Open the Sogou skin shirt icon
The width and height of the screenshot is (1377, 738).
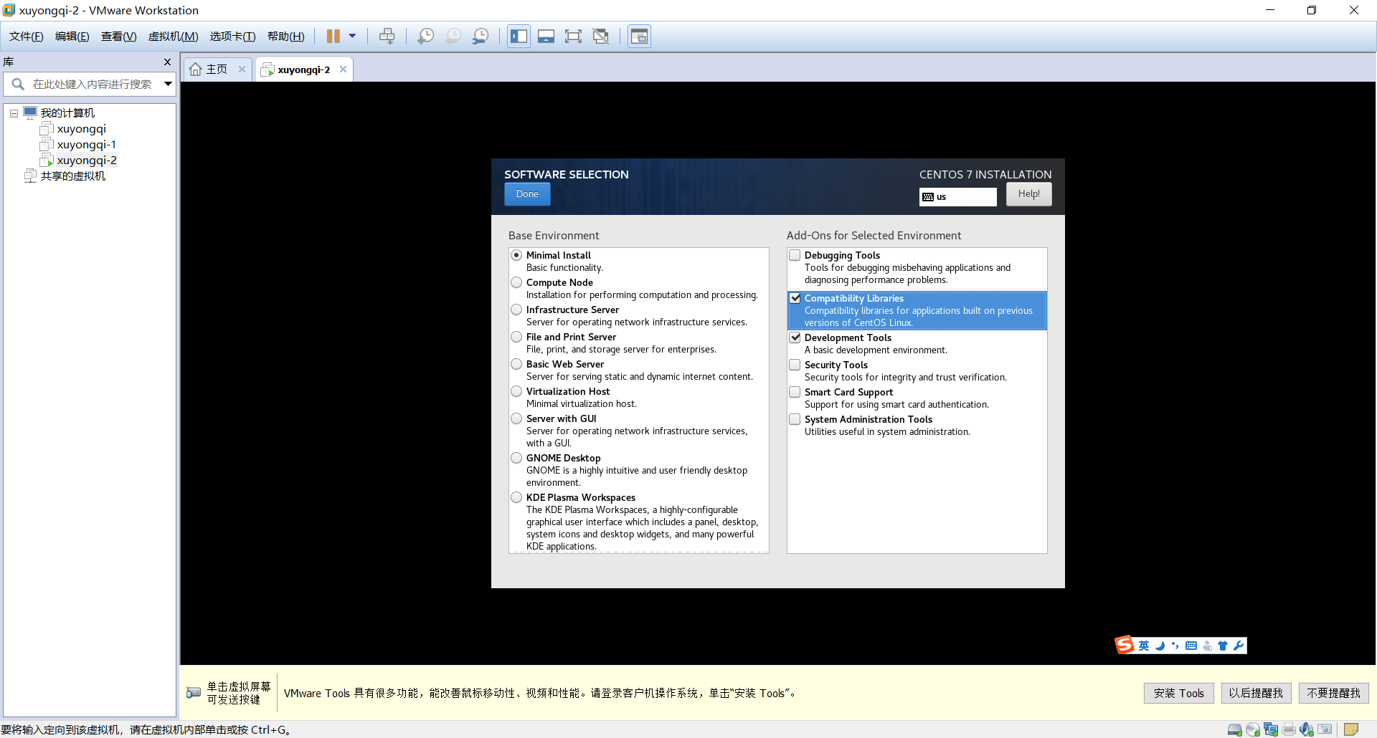(x=1223, y=646)
